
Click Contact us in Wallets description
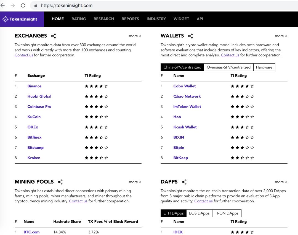tap(230, 55)
